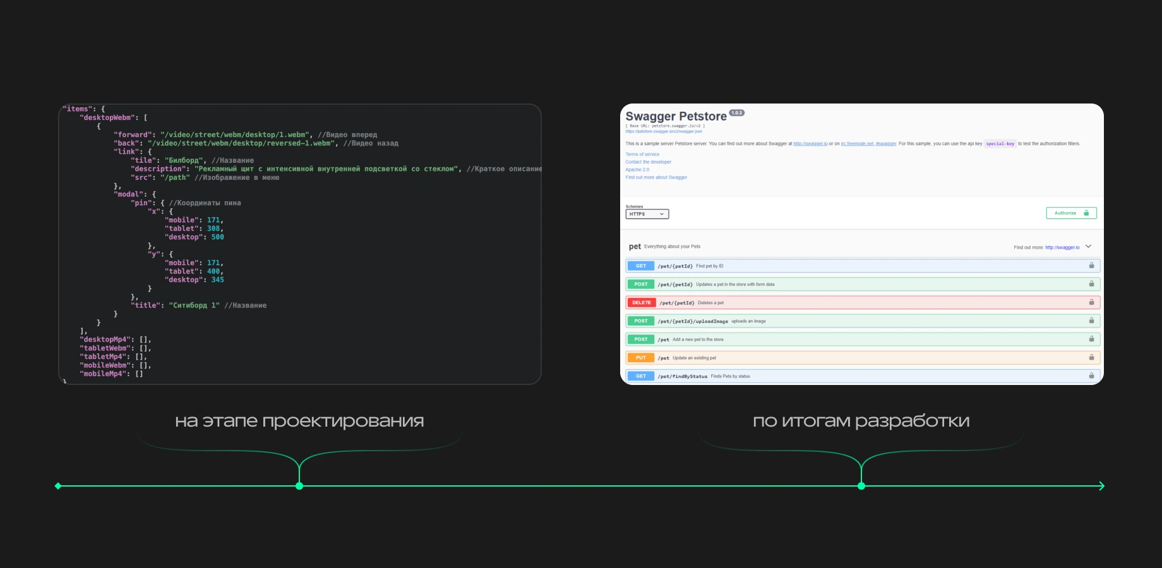Click the pet tag heading

pyautogui.click(x=635, y=247)
